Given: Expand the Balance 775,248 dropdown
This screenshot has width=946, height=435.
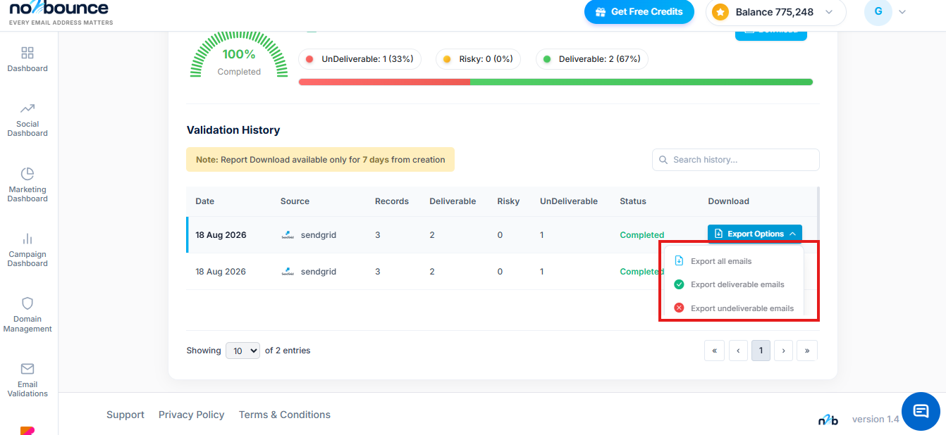Looking at the screenshot, I should pyautogui.click(x=829, y=12).
